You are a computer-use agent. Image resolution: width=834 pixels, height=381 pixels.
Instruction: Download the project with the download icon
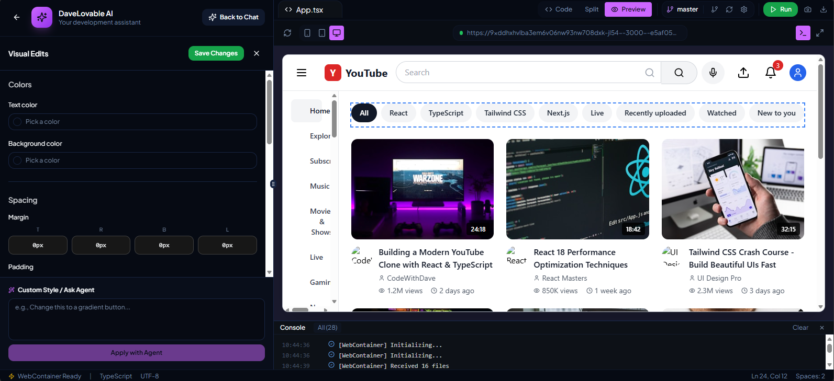pos(824,9)
